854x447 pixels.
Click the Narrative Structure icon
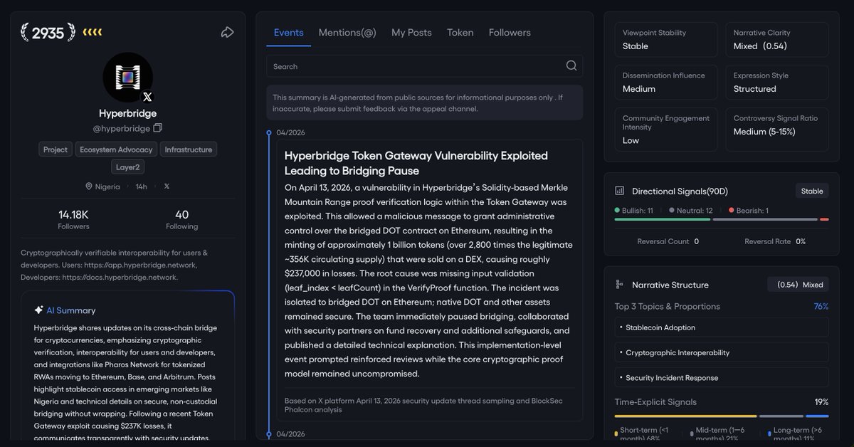pyautogui.click(x=619, y=285)
